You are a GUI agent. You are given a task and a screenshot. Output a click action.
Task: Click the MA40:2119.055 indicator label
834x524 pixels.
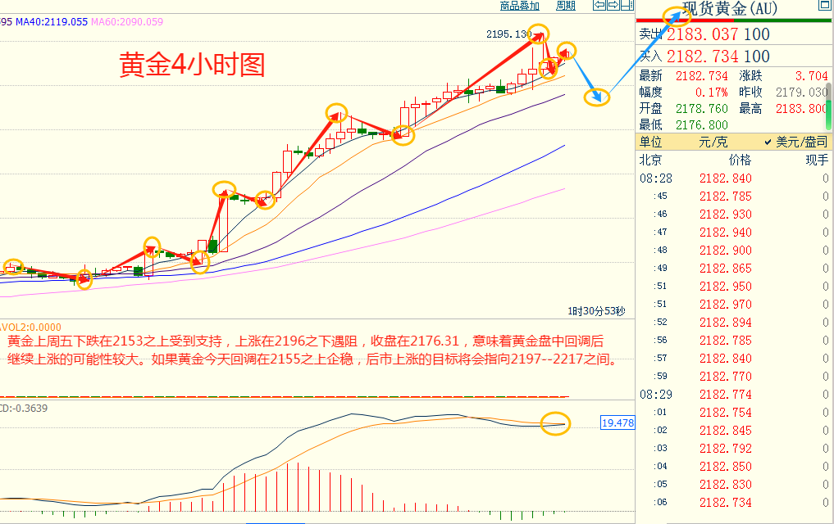(x=52, y=22)
